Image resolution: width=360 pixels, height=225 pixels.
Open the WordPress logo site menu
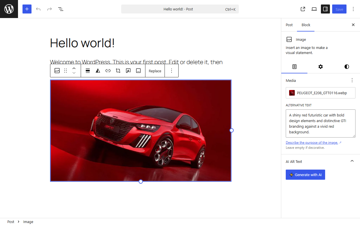9,9
